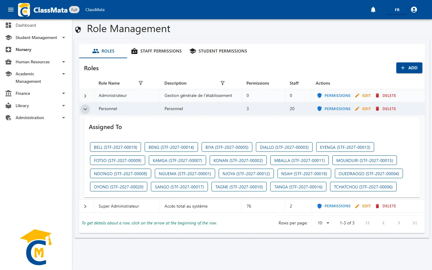Screen dimensions: 432x270
Task: Edit the Personnel role
Action: (363, 109)
